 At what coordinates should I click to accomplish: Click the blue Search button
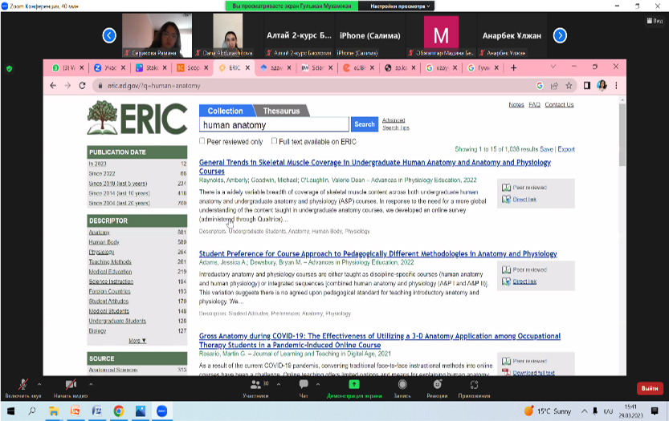[365, 124]
